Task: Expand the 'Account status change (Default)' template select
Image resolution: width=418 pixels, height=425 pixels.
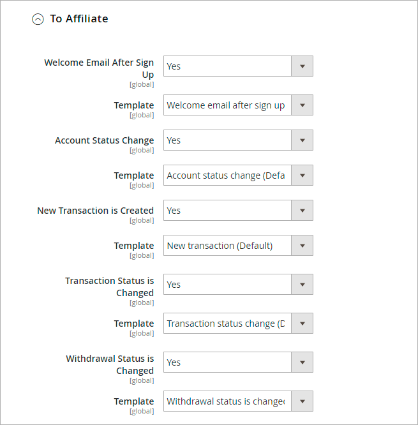Action: [x=237, y=175]
